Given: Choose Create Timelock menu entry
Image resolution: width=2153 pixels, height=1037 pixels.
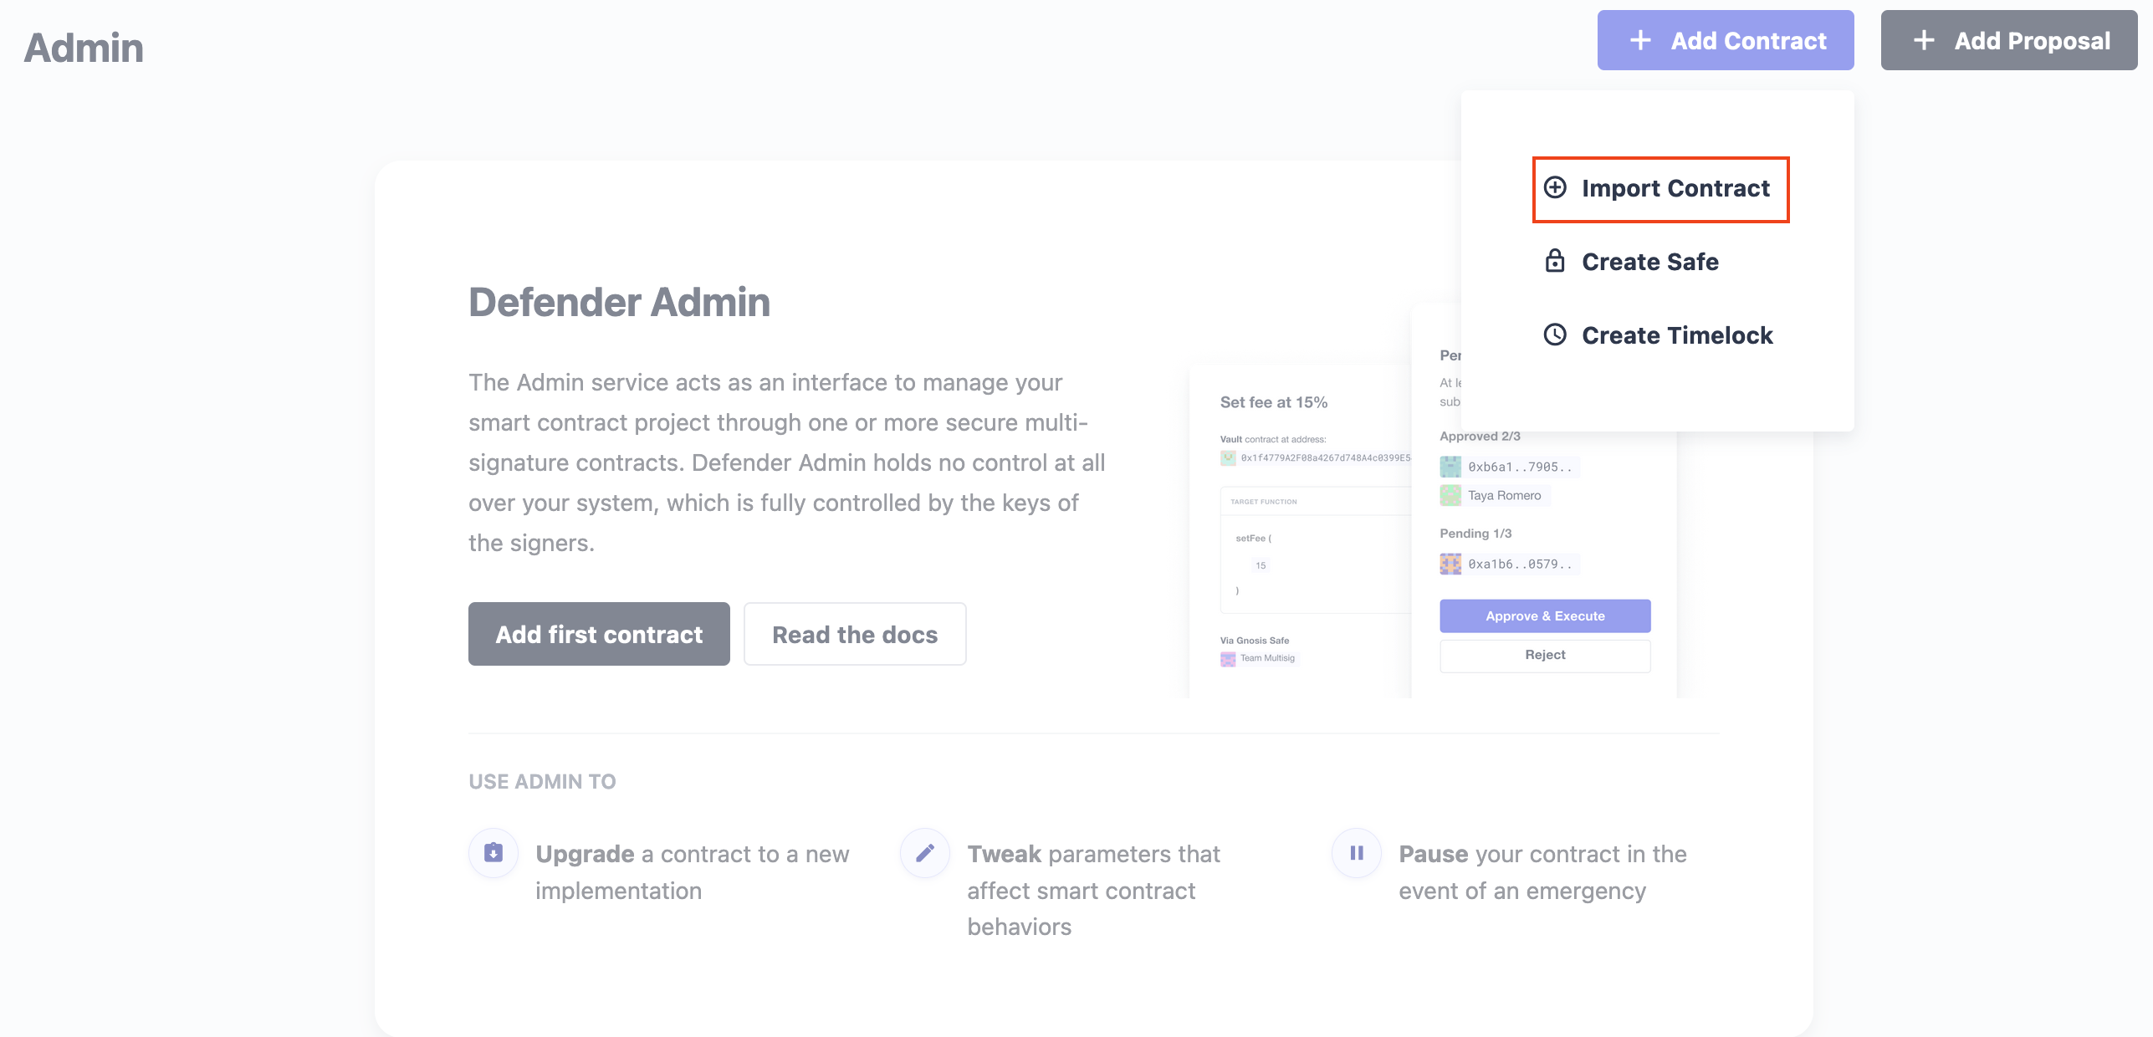Looking at the screenshot, I should (x=1658, y=335).
